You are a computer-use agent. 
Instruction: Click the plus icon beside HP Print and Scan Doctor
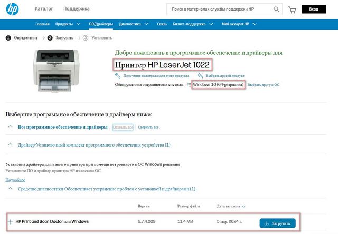pos(10,222)
